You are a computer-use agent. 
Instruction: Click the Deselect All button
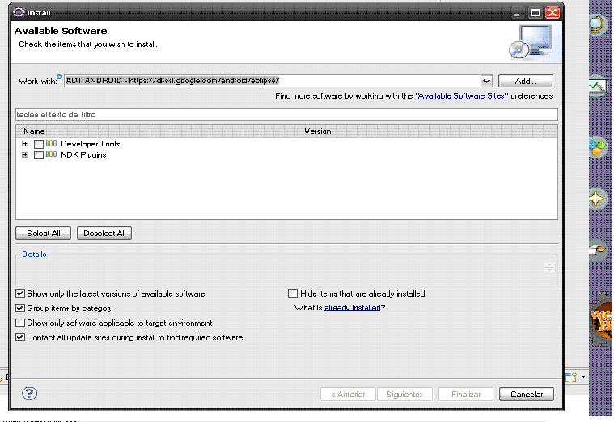[x=104, y=234]
